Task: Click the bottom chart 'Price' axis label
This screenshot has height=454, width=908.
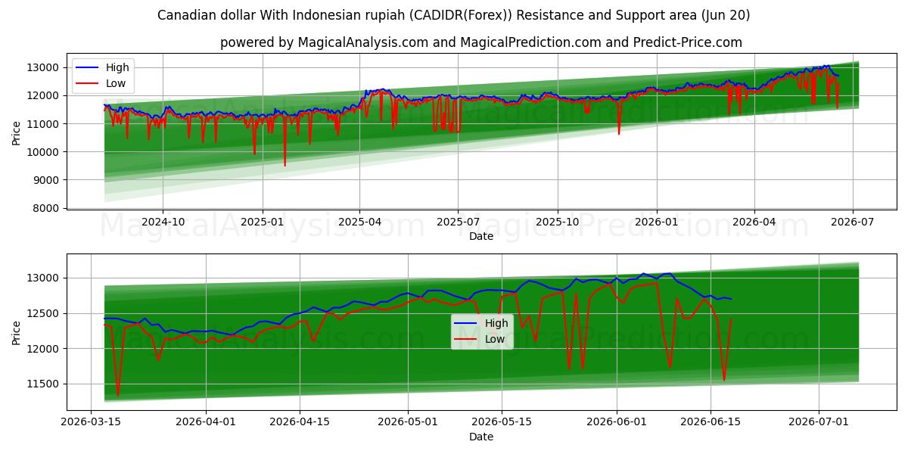Action: pos(17,331)
